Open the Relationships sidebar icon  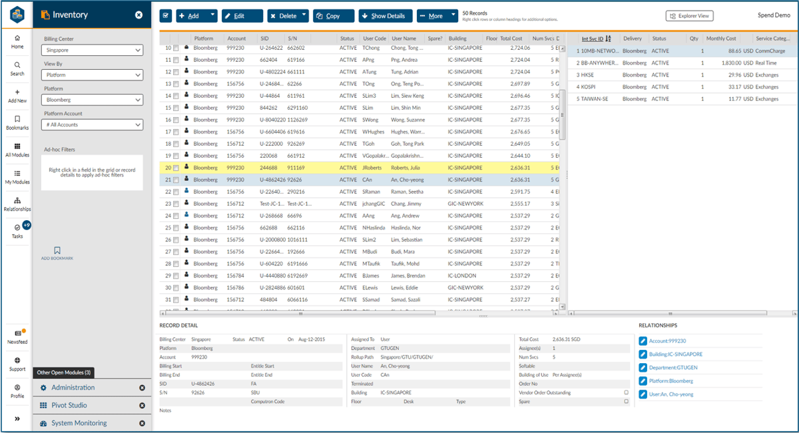click(x=17, y=200)
